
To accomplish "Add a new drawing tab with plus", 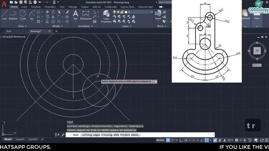I will [x=56, y=31].
